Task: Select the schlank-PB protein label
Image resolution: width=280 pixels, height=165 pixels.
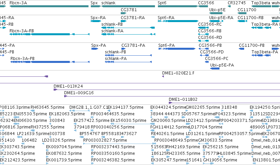Action: coord(115,52)
